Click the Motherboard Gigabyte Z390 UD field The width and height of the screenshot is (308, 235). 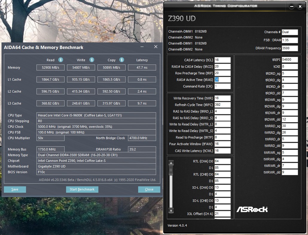[x=96, y=166]
